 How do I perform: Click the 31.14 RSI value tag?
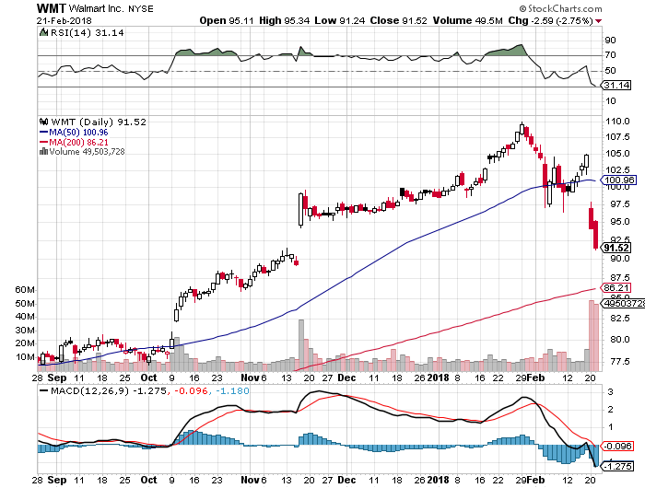point(616,85)
